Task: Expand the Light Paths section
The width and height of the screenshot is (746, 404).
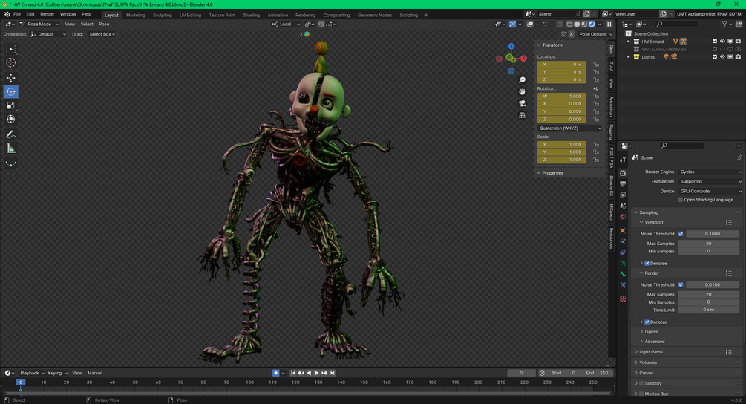Action: click(650, 352)
